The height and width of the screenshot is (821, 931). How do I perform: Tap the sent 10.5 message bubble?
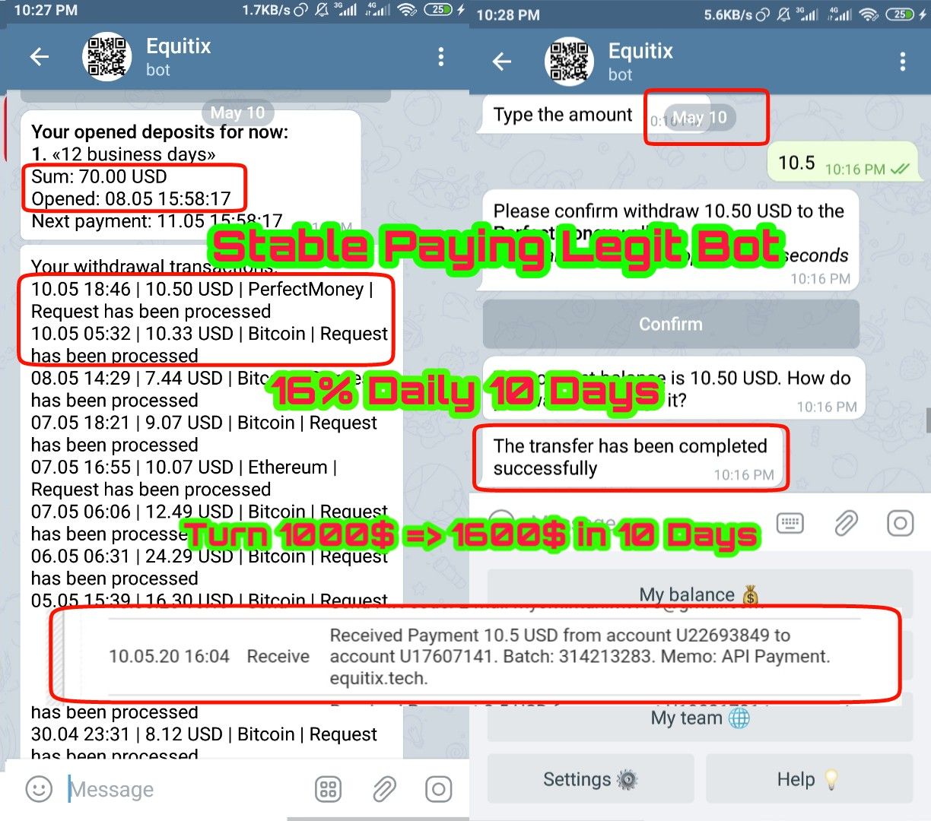pos(843,163)
